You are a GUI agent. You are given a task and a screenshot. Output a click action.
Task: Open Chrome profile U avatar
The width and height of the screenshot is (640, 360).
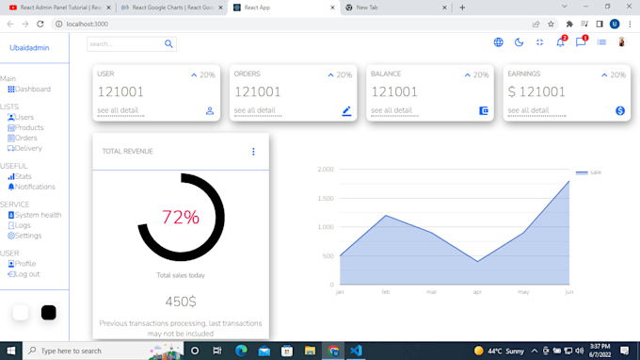point(615,25)
